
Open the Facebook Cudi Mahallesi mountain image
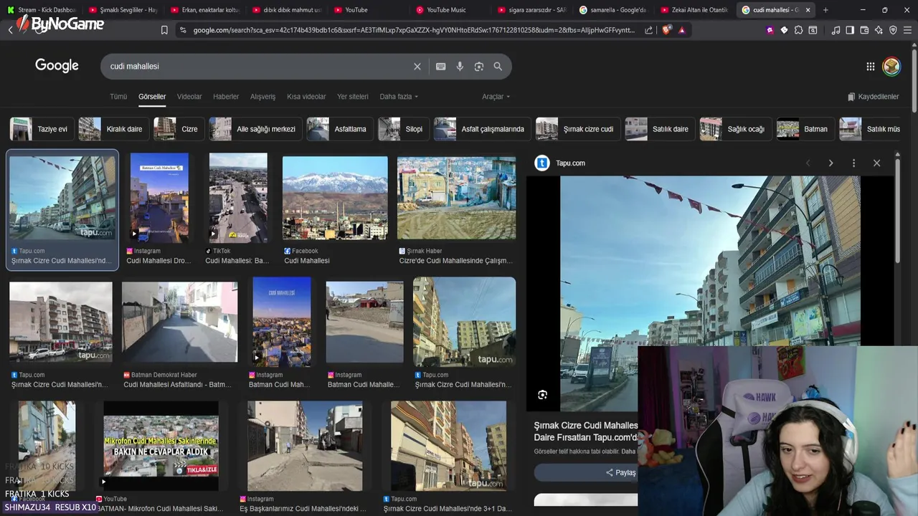click(x=335, y=198)
